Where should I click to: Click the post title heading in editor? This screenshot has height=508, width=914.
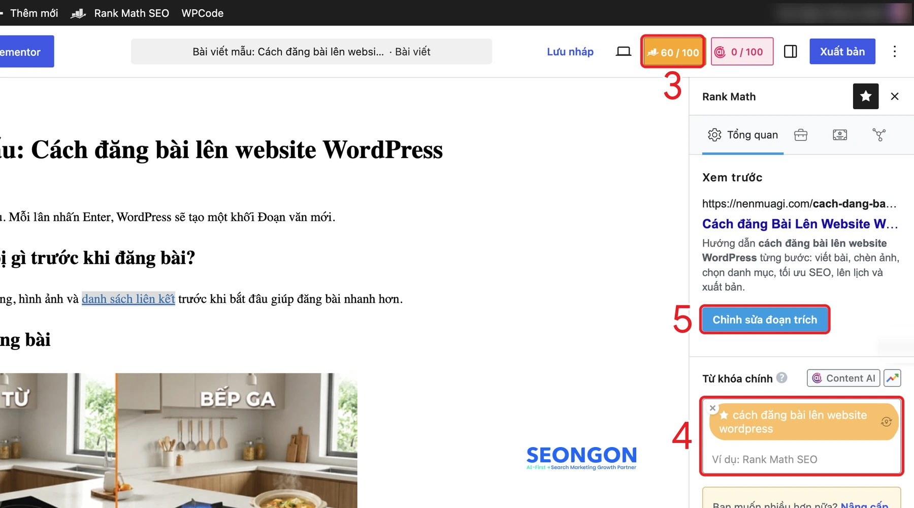point(221,150)
